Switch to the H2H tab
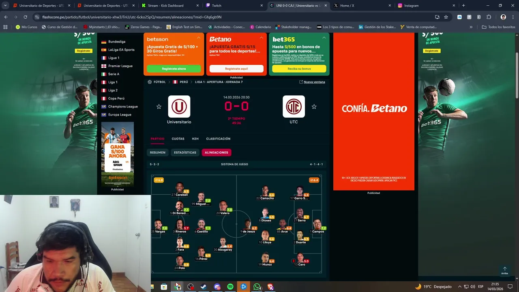This screenshot has height=292, width=519. [x=195, y=139]
